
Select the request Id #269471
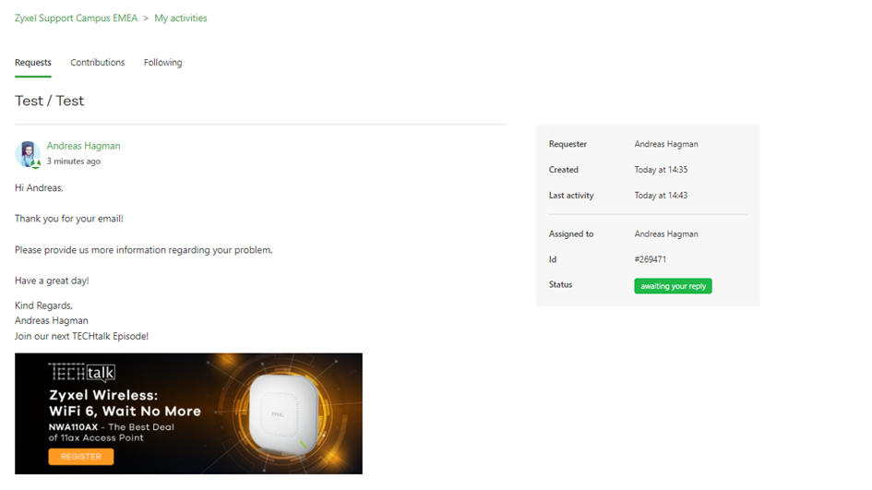click(651, 259)
